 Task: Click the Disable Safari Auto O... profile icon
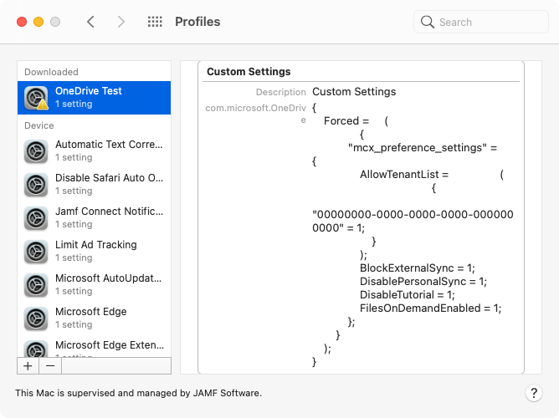tap(36, 185)
